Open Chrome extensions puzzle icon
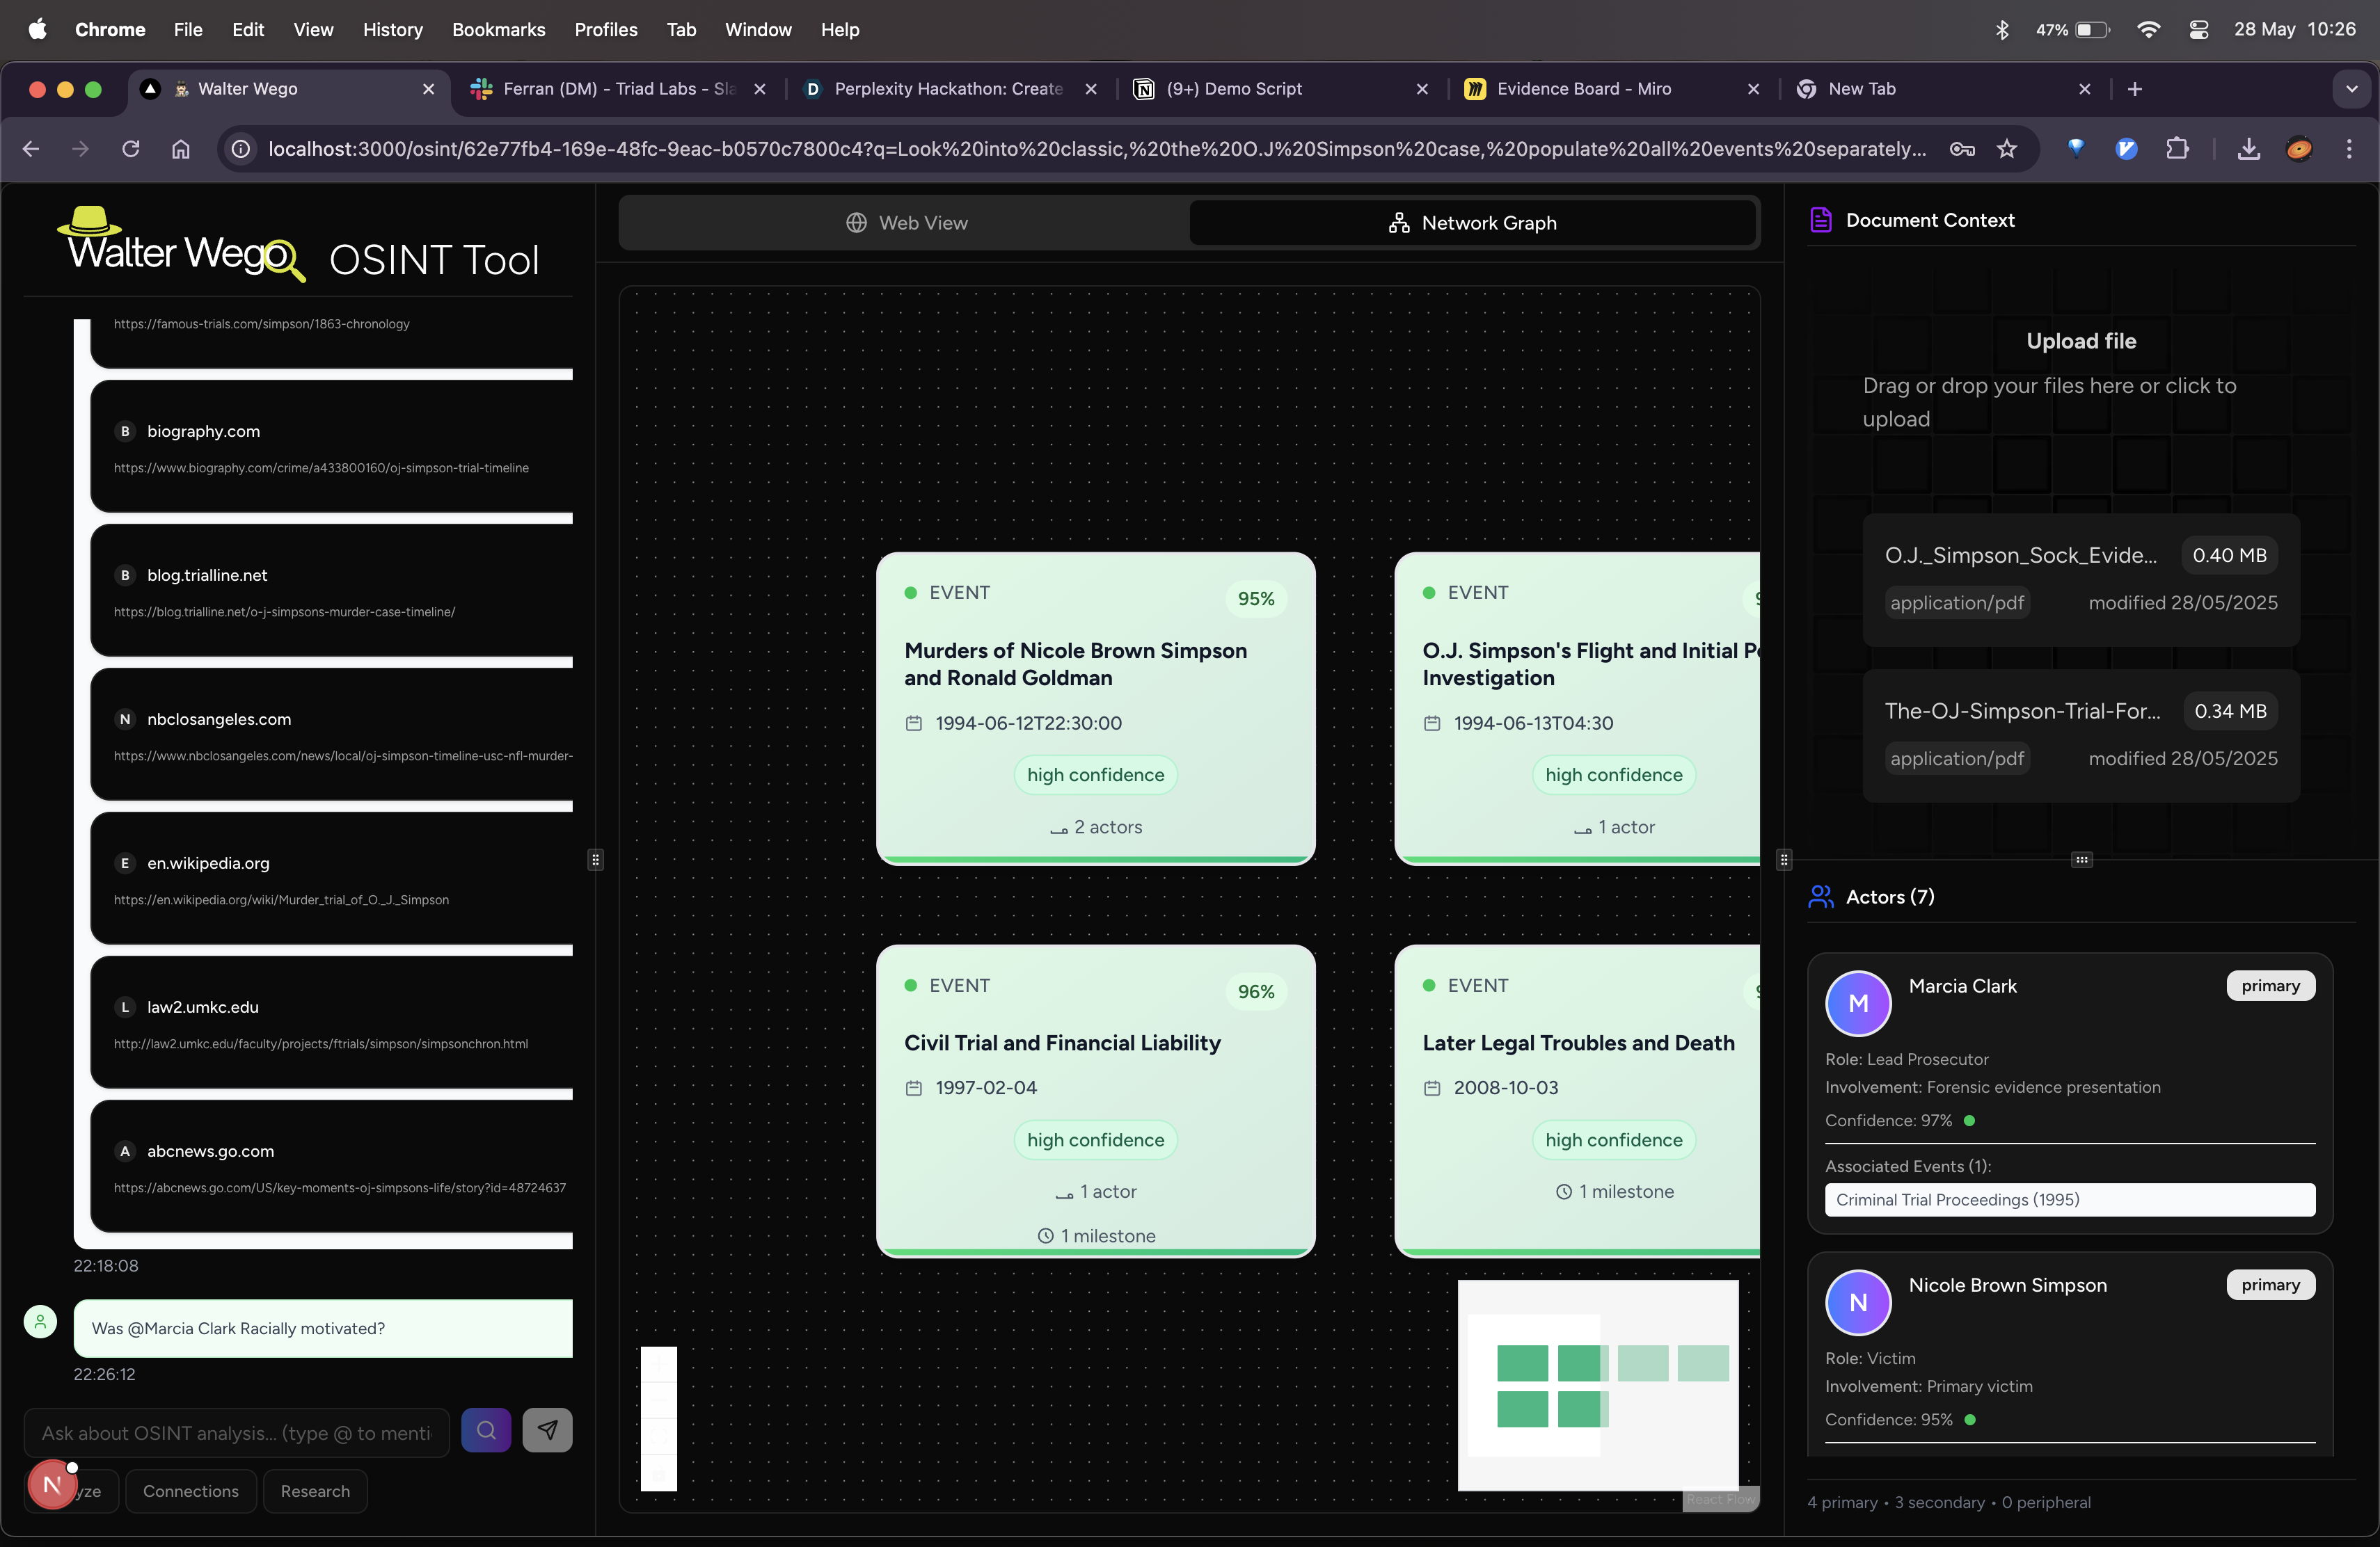 tap(2177, 149)
